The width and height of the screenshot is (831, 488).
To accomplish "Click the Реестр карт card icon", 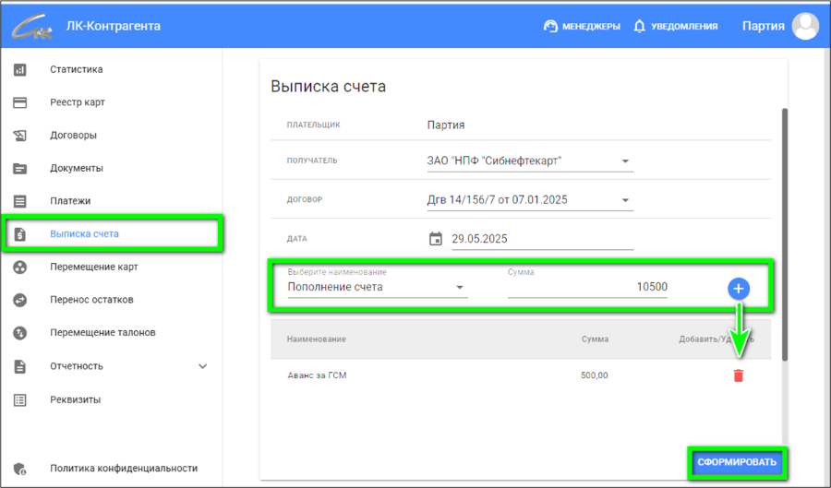I will pos(19,102).
